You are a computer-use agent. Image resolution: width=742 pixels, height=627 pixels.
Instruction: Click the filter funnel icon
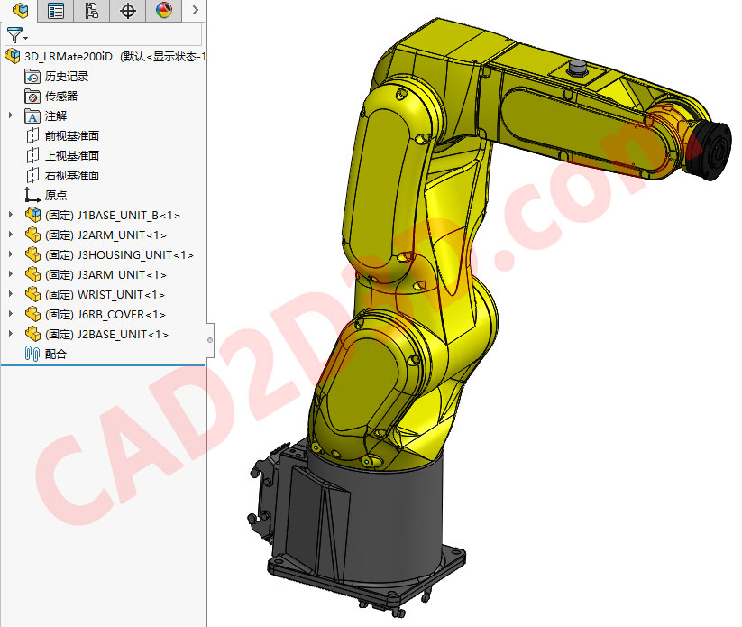14,35
